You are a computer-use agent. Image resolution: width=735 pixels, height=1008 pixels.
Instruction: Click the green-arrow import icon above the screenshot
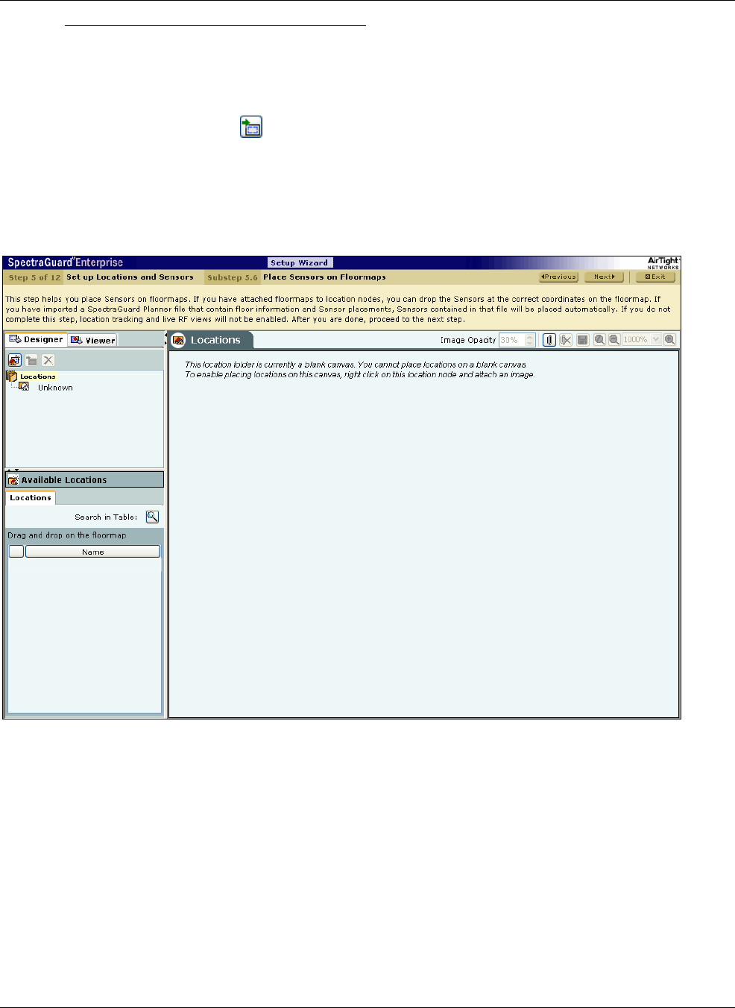251,127
